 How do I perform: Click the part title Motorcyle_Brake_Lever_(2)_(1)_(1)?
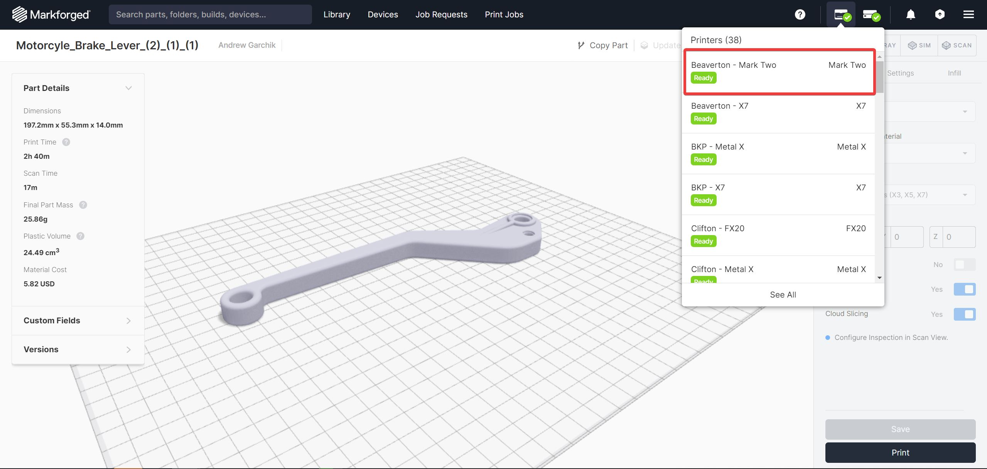click(x=107, y=45)
